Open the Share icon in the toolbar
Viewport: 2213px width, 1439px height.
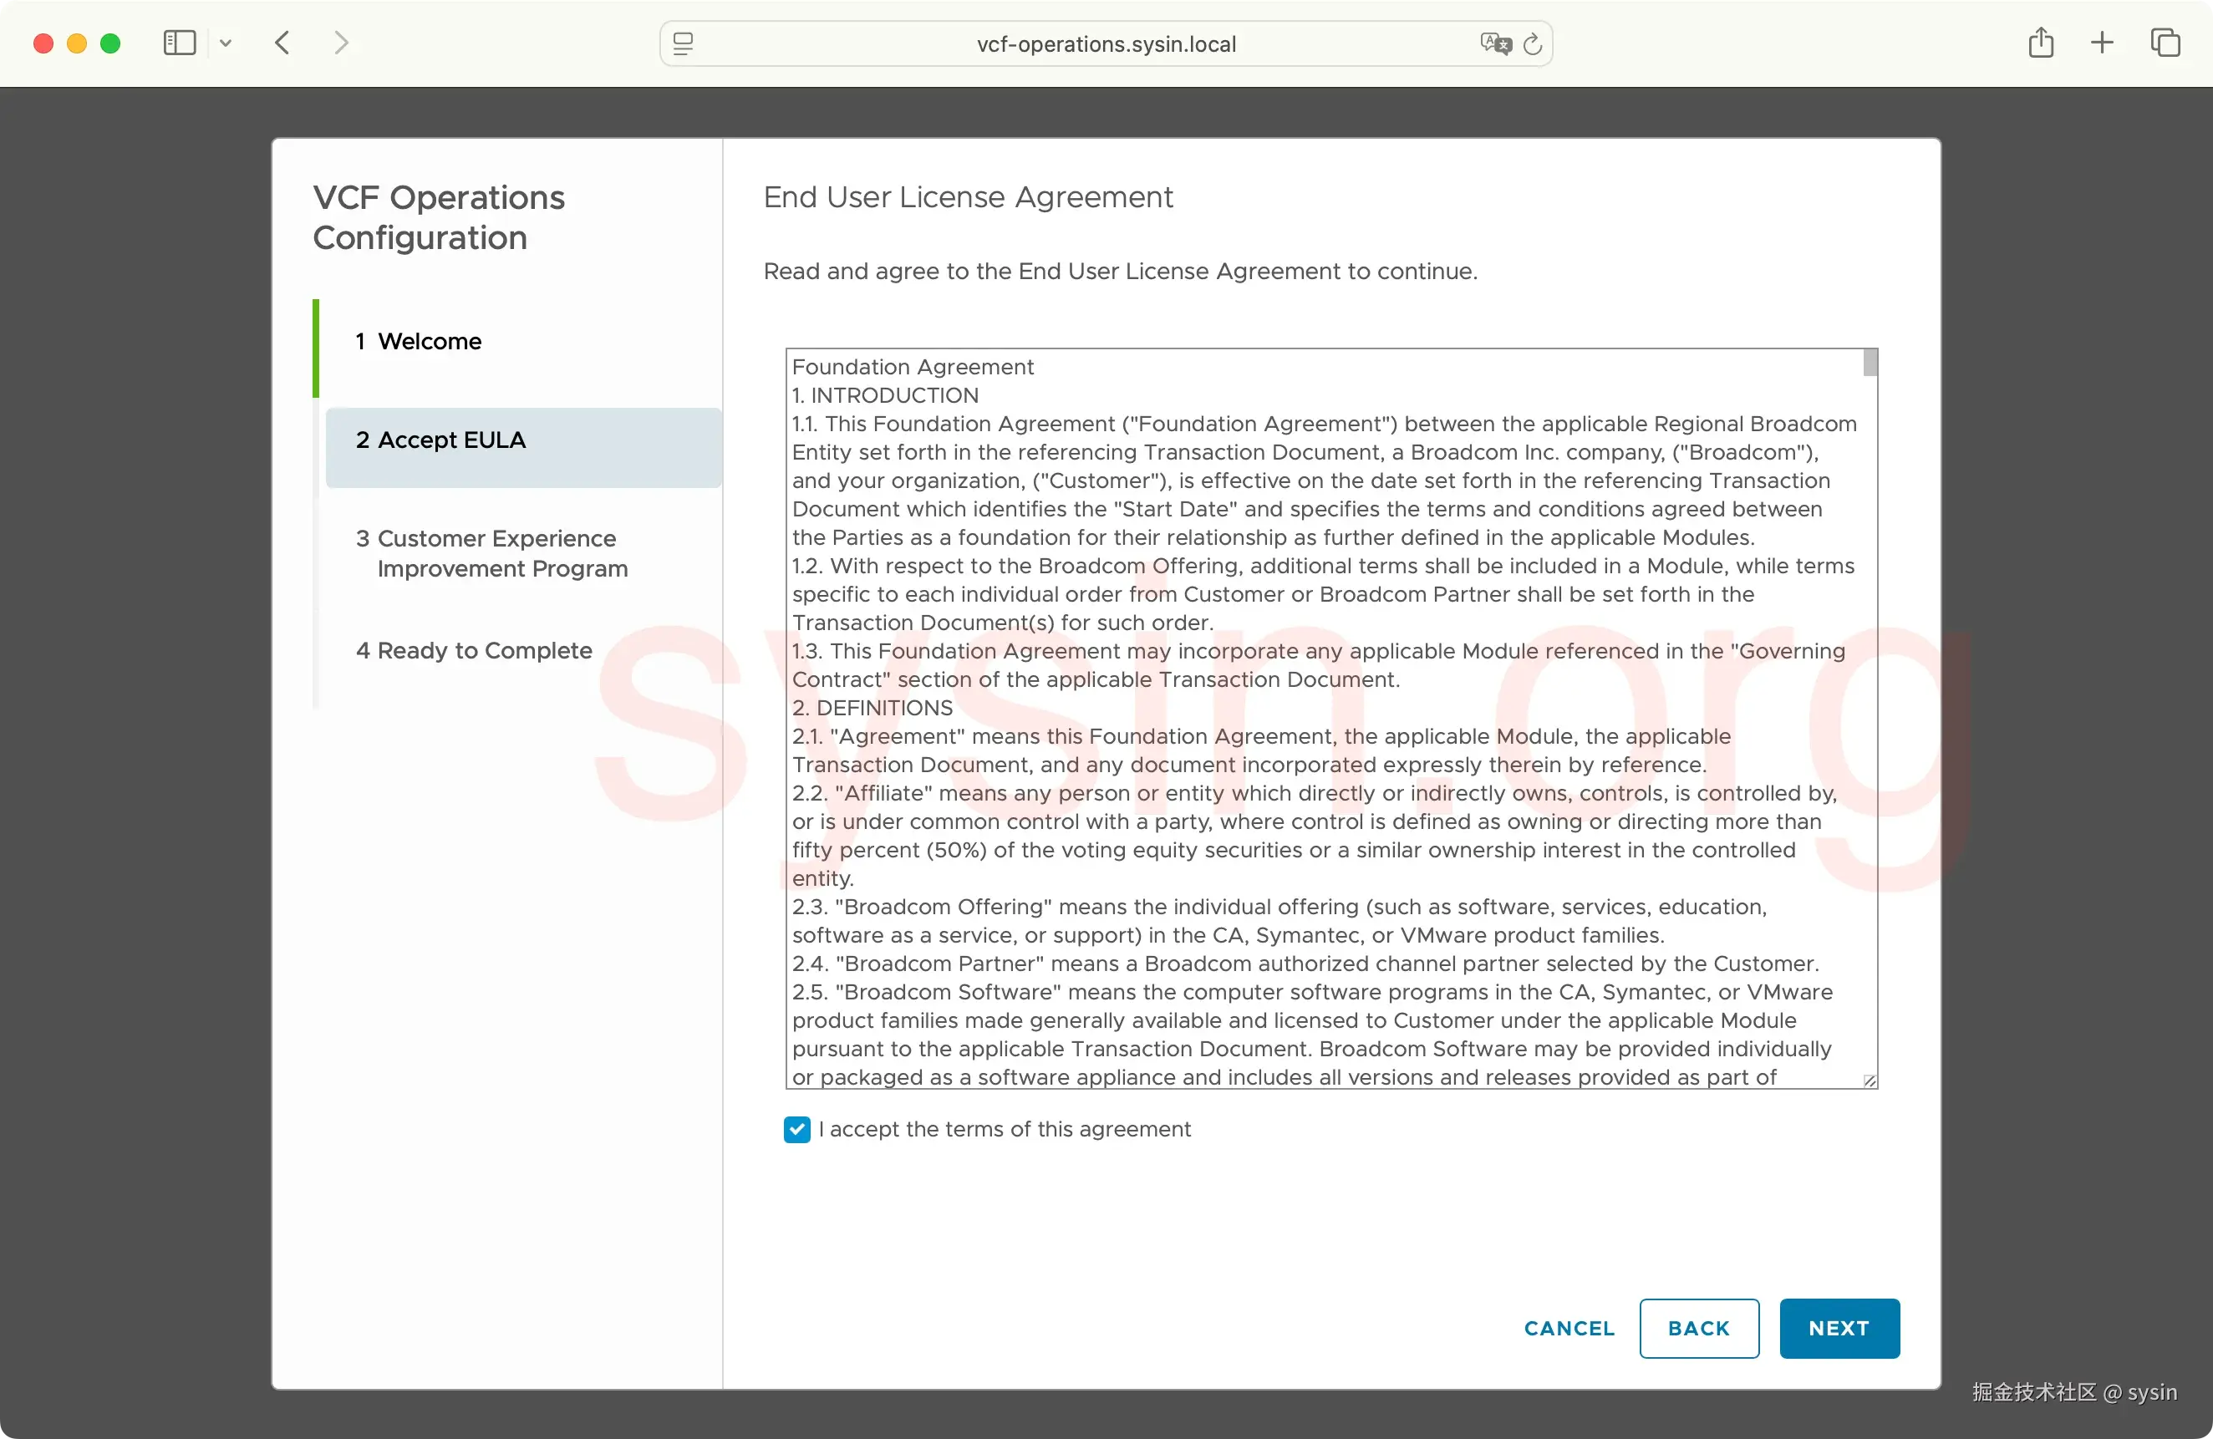point(2041,43)
